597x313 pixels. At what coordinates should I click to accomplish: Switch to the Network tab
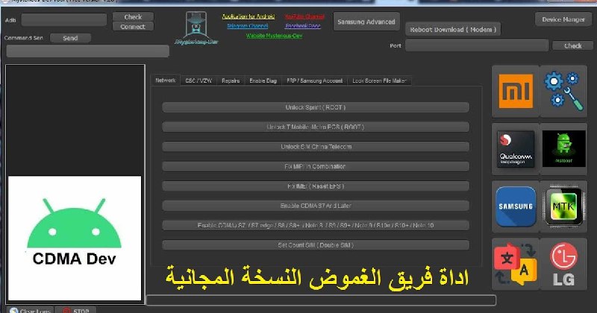[x=165, y=80]
